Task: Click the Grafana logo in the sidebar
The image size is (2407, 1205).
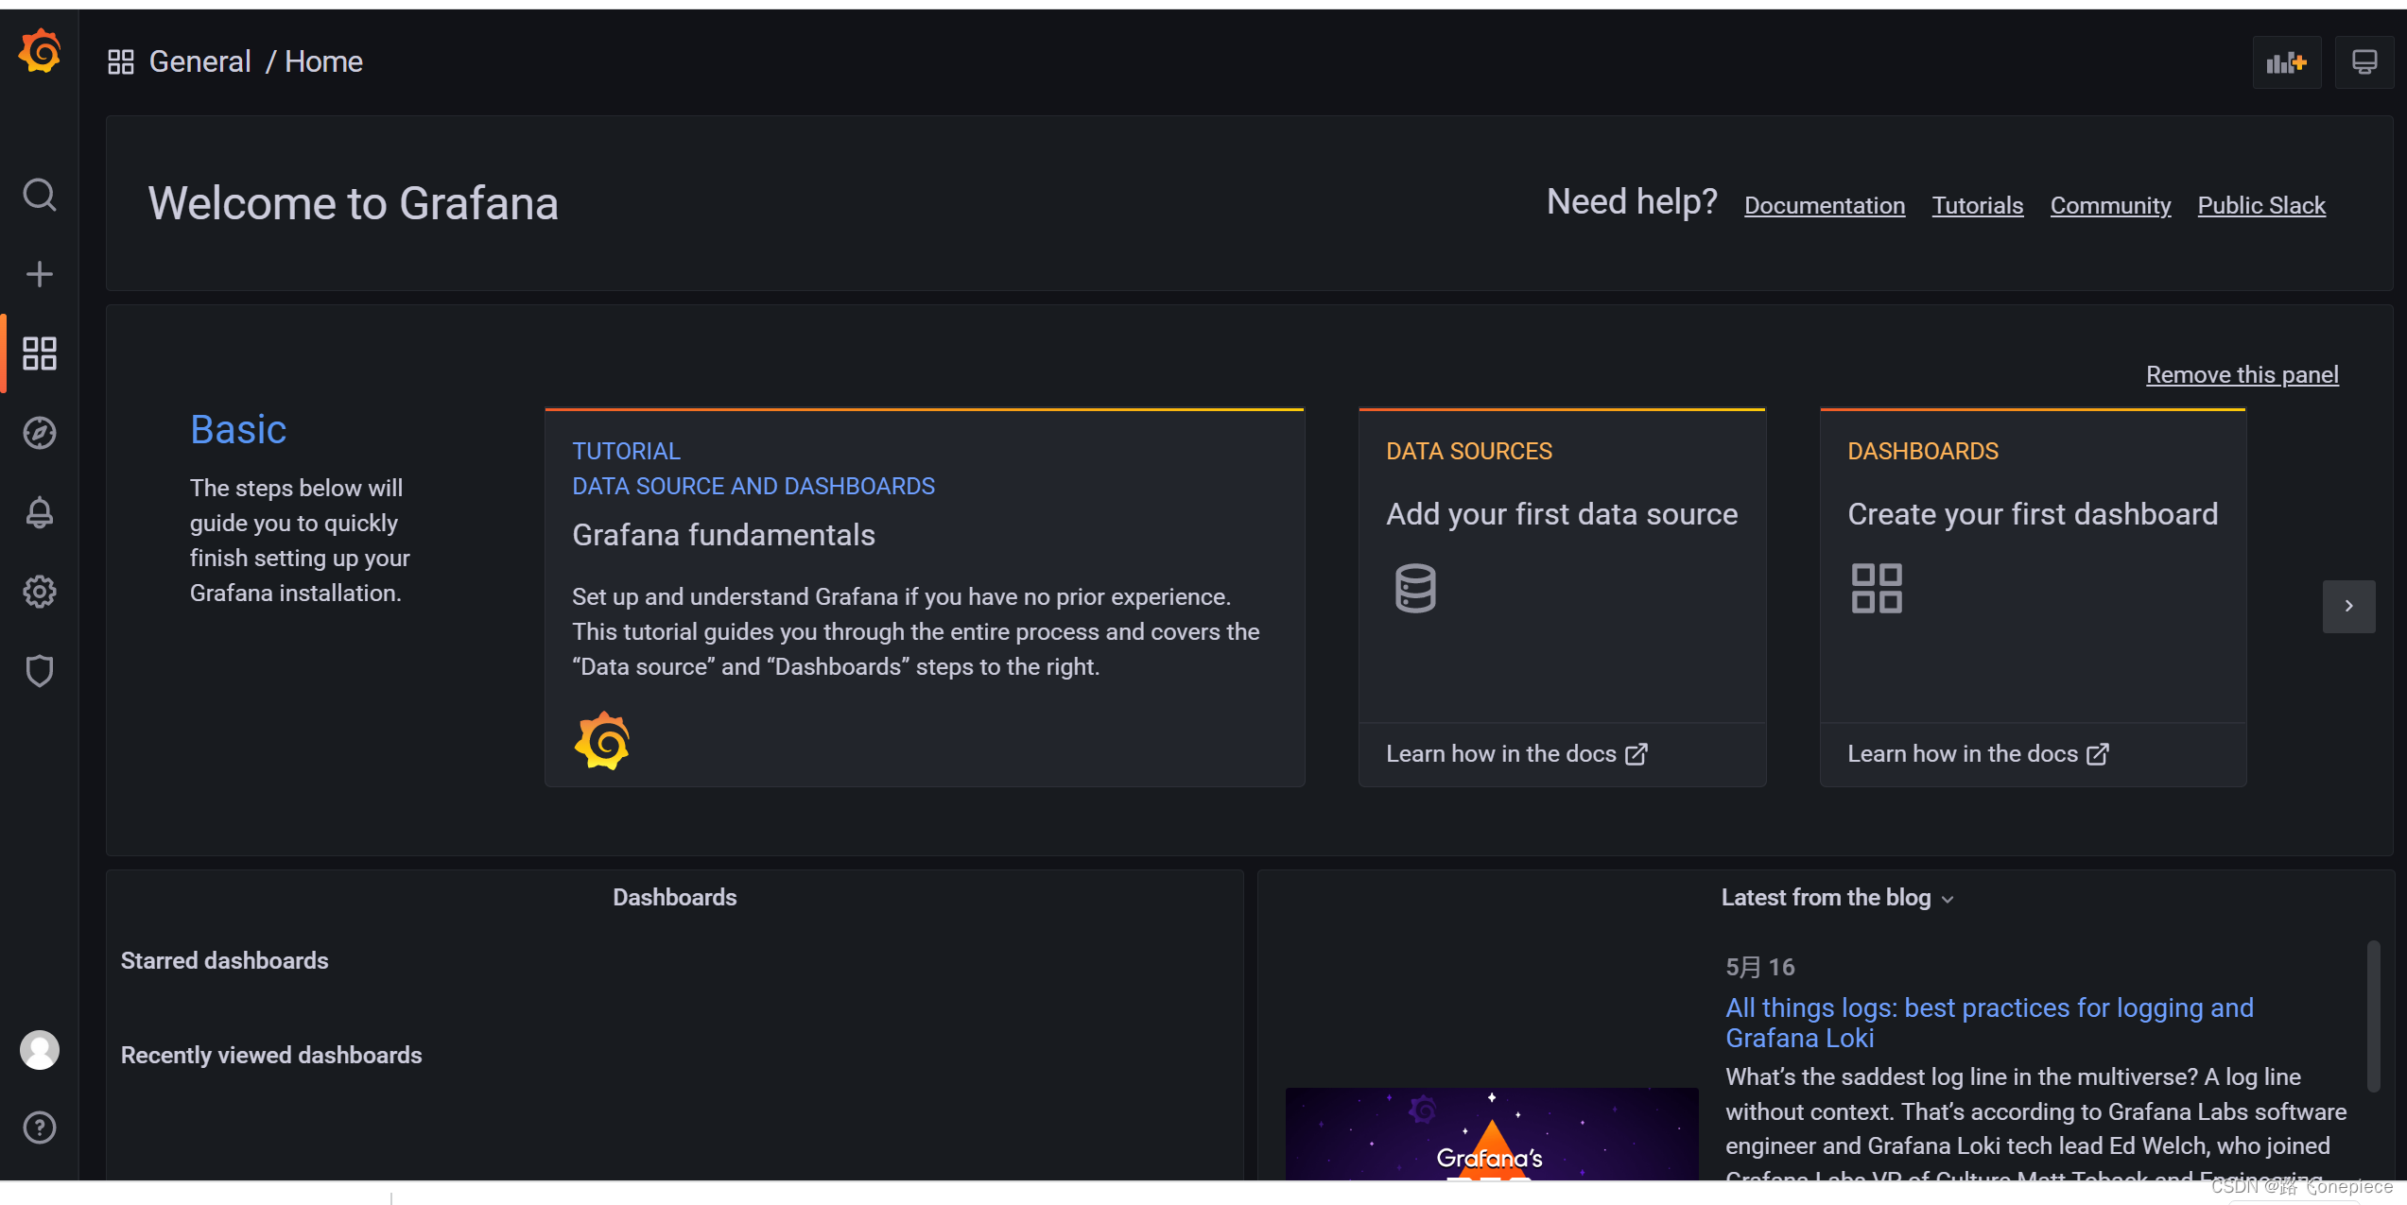Action: click(x=40, y=52)
